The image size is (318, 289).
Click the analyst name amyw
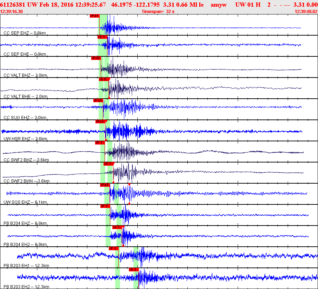(x=219, y=5)
